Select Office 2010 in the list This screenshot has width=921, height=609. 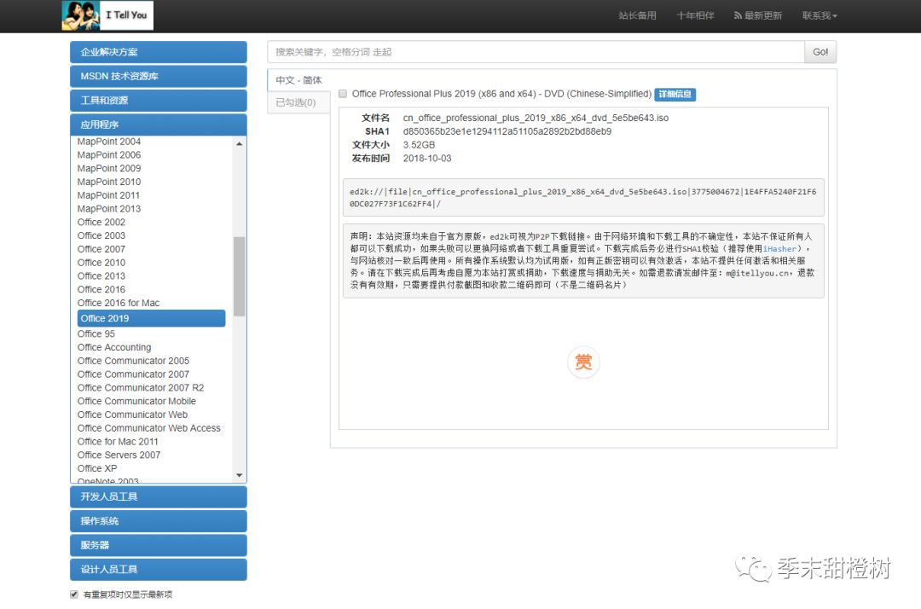(x=101, y=263)
